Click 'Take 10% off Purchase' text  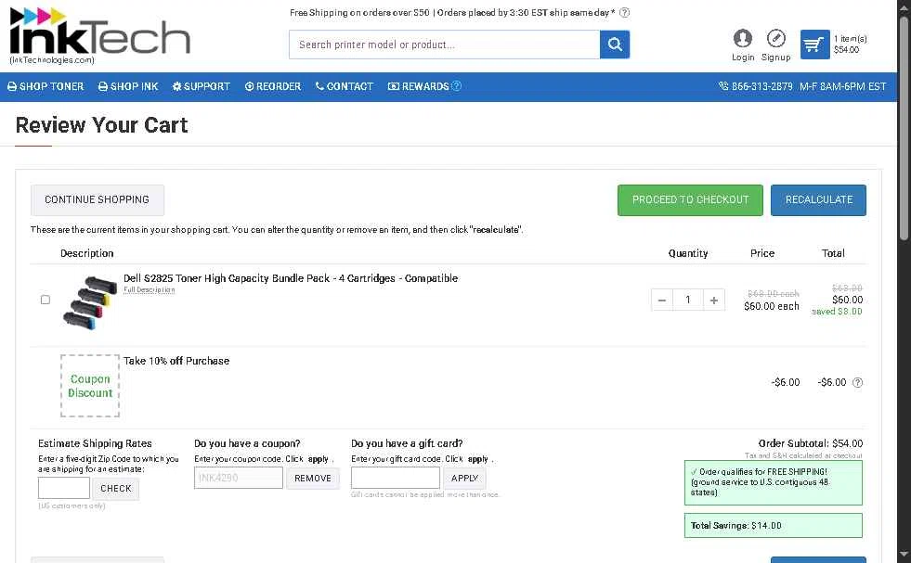coord(176,361)
